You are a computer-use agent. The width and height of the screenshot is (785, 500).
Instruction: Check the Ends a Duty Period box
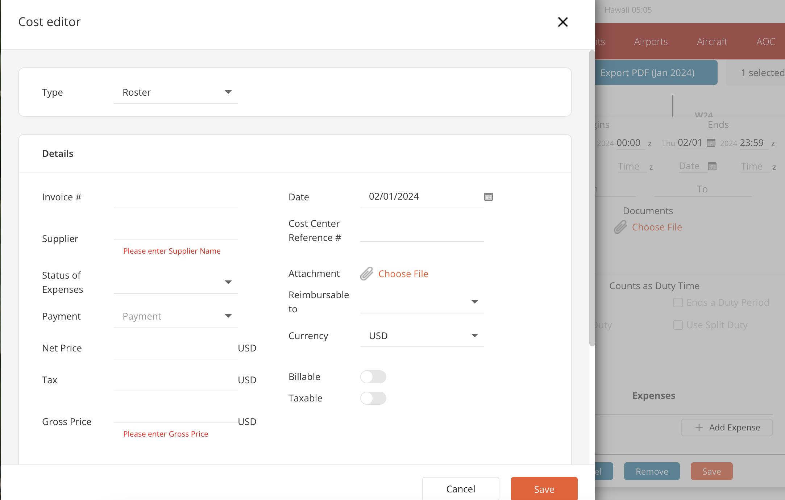678,303
